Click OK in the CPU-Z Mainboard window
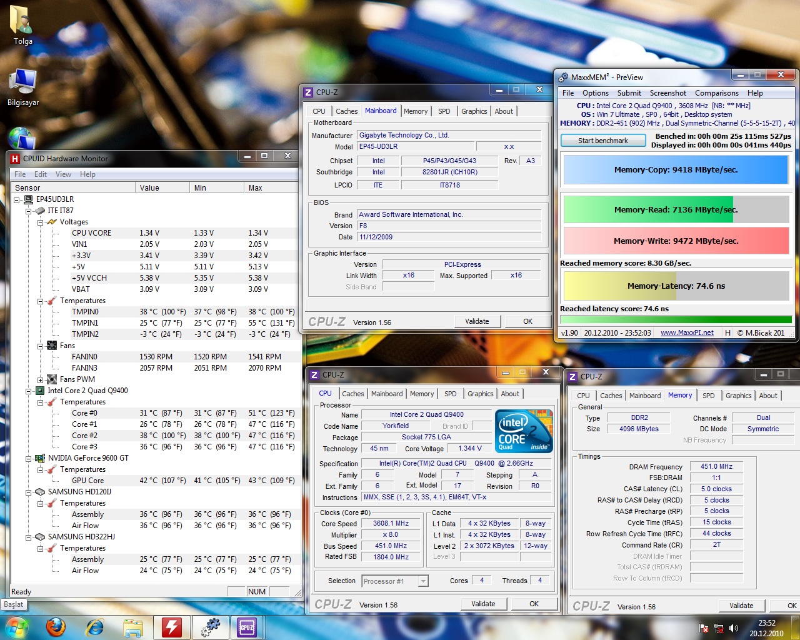 coord(527,321)
